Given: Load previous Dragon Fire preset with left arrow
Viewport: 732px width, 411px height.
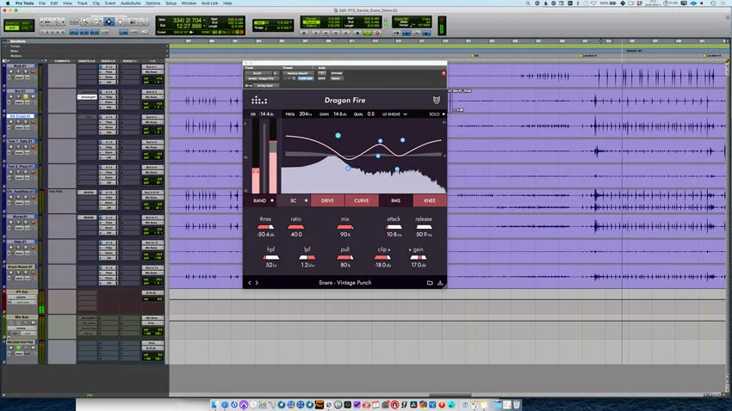Looking at the screenshot, I should click(250, 282).
